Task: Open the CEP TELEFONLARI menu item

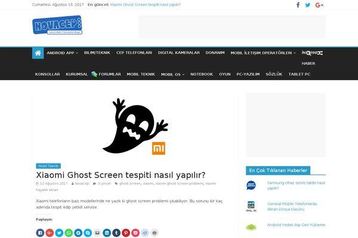Action: (134, 52)
